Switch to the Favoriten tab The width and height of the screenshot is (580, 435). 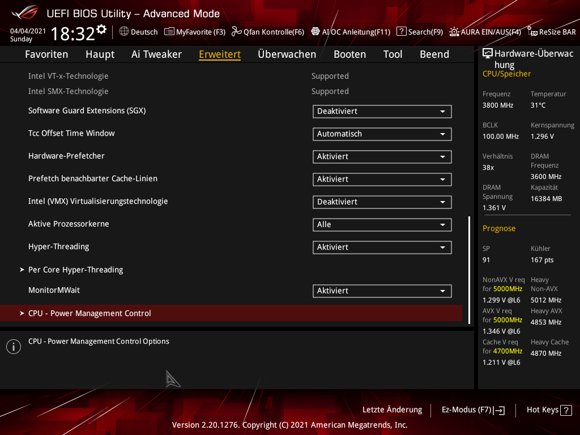[x=46, y=54]
